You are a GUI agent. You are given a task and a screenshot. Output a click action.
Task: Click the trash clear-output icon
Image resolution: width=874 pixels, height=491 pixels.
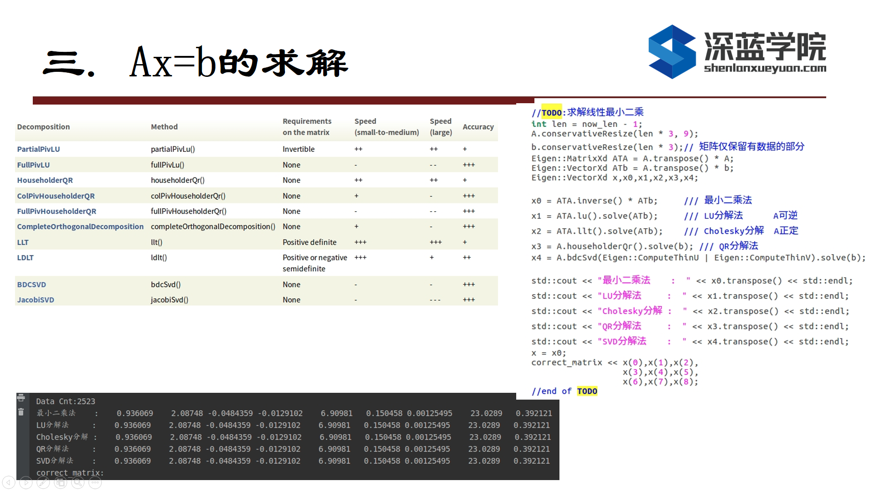point(21,412)
